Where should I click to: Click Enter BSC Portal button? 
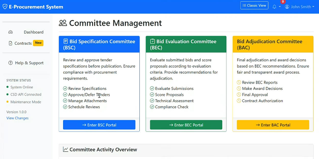pos(99,125)
